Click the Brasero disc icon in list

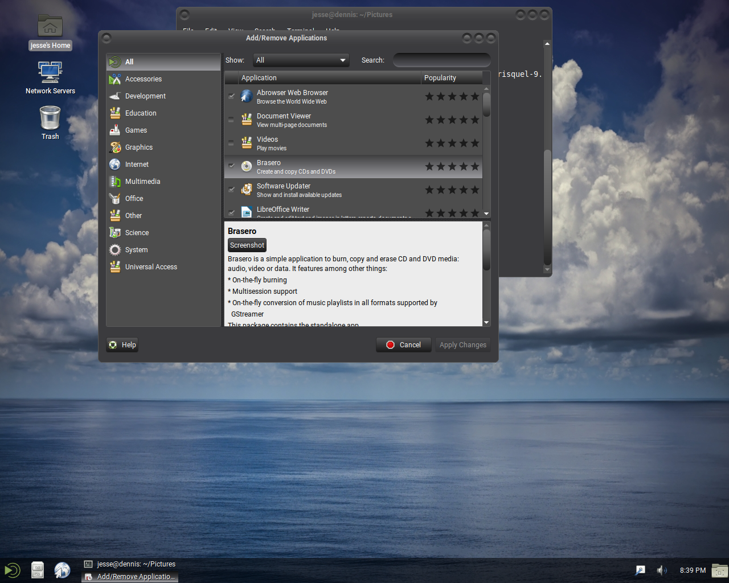(247, 166)
